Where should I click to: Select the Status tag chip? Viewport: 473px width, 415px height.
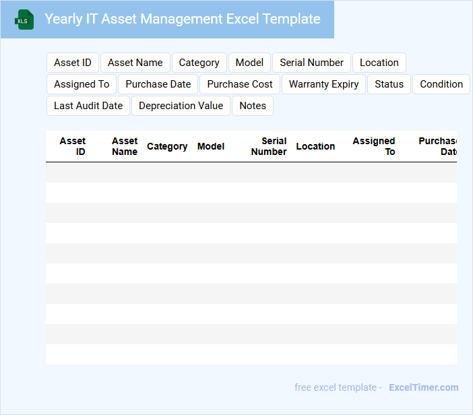coord(389,84)
